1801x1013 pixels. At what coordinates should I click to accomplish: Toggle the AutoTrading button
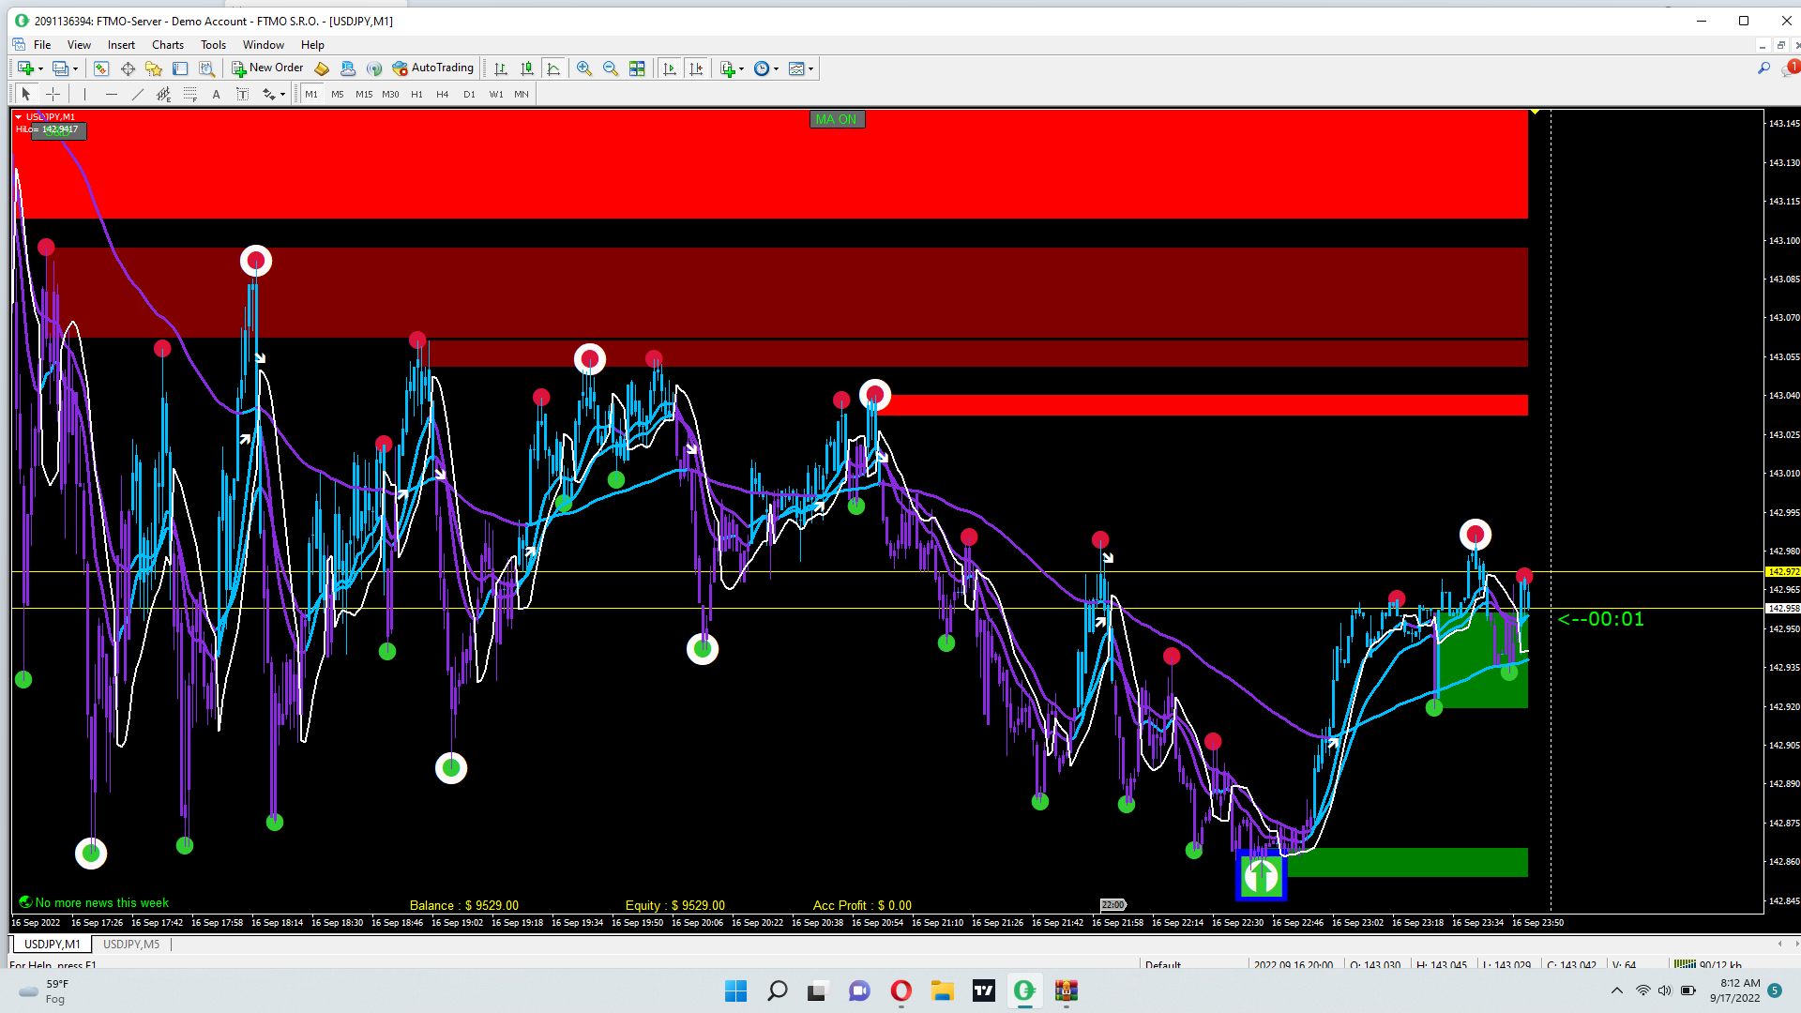pos(433,68)
